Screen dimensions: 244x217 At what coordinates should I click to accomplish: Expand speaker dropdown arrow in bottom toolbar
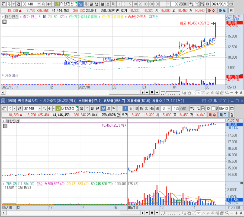pos(54,108)
